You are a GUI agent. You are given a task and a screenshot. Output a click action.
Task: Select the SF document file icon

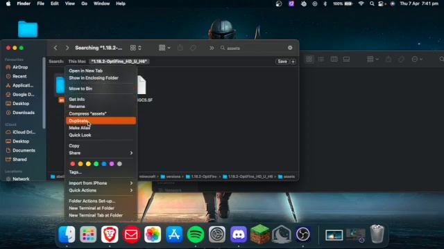click(142, 85)
